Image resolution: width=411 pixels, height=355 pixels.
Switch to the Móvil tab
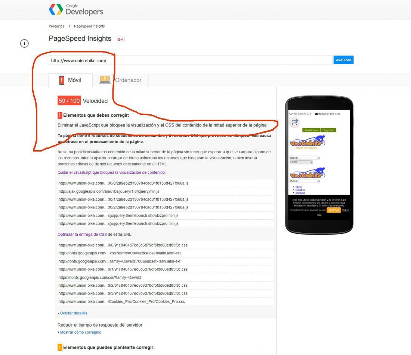[71, 80]
